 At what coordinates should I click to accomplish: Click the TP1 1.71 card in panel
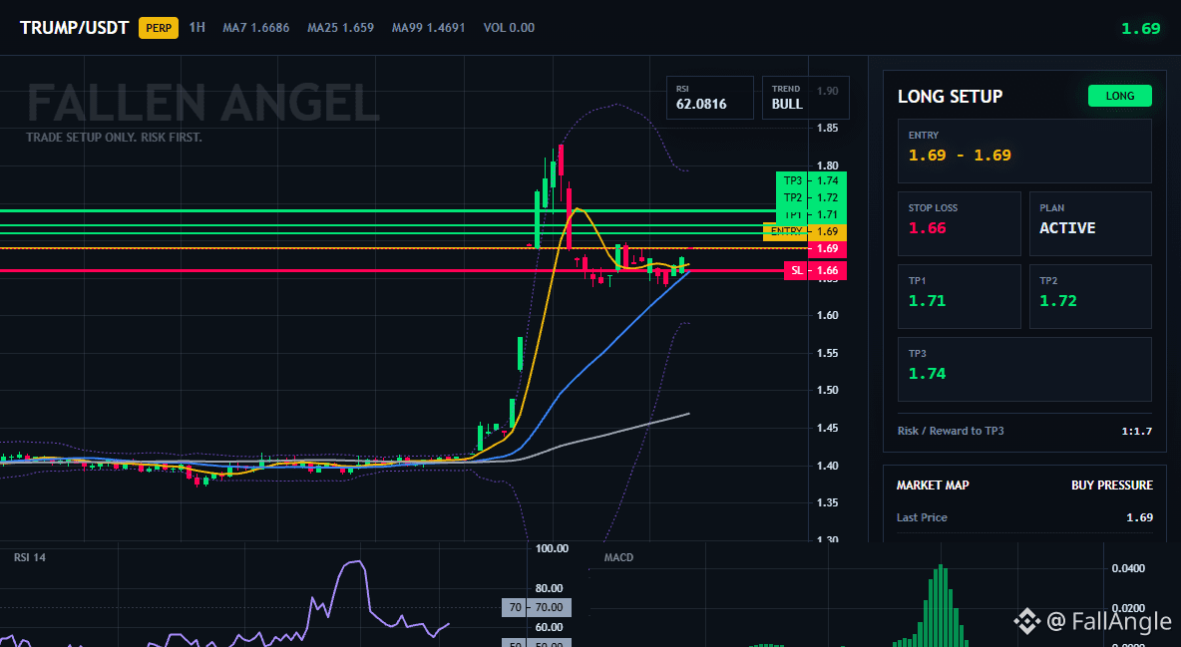point(959,296)
